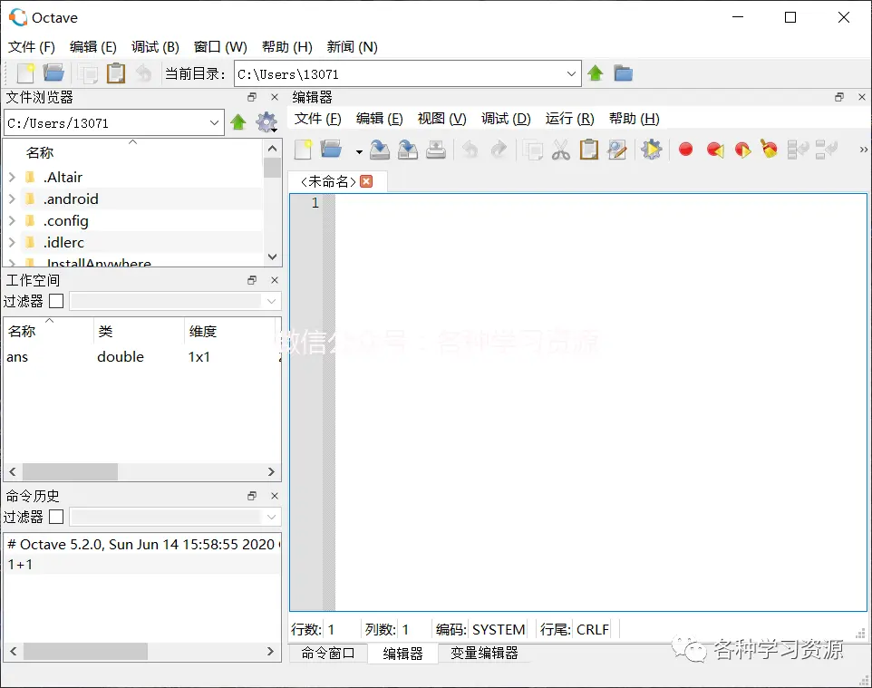872x688 pixels.
Task: Go up one directory next to current directory box
Action: click(595, 73)
